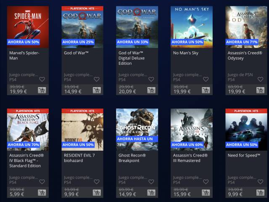The height and width of the screenshot is (202, 269).
Task: Open the No Man's Sky title link
Action: [186, 53]
